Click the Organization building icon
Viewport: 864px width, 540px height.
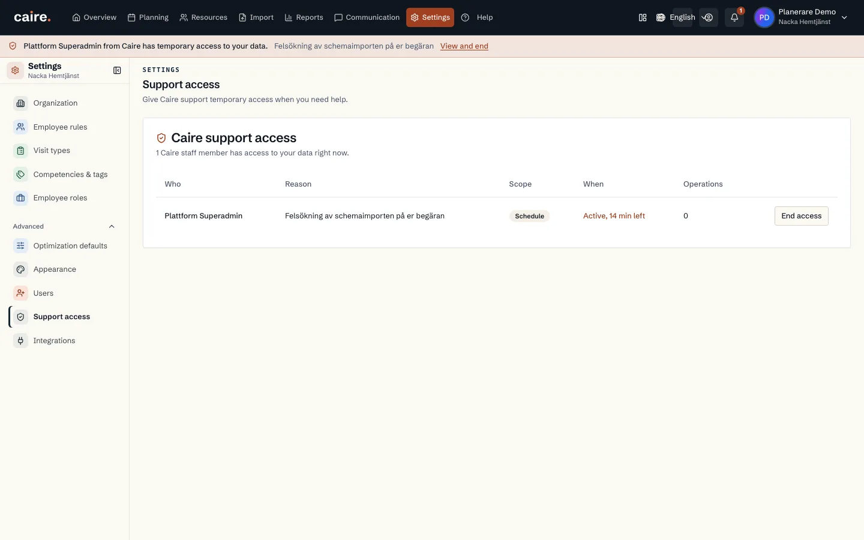pos(20,103)
